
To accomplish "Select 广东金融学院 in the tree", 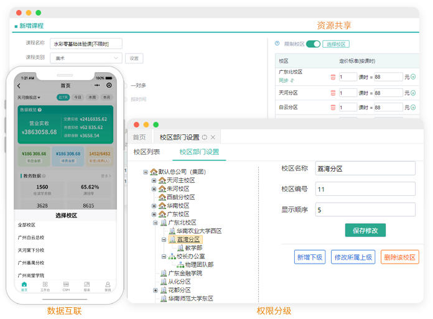I will (185, 273).
